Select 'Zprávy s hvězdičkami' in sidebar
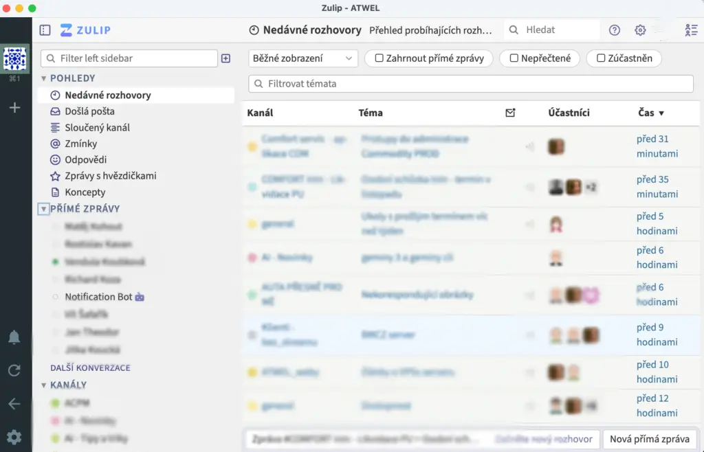The height and width of the screenshot is (452, 704). coord(110,176)
